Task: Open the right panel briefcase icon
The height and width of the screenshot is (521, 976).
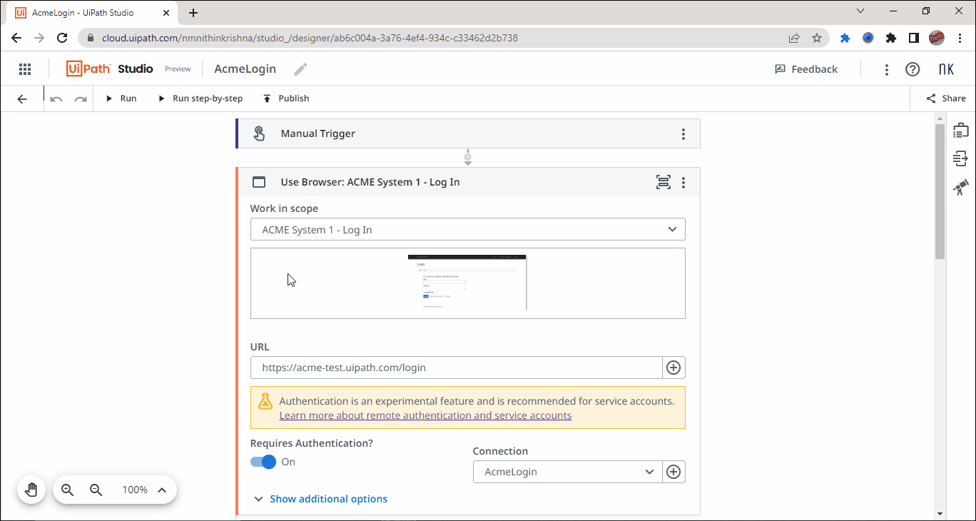Action: coord(960,130)
